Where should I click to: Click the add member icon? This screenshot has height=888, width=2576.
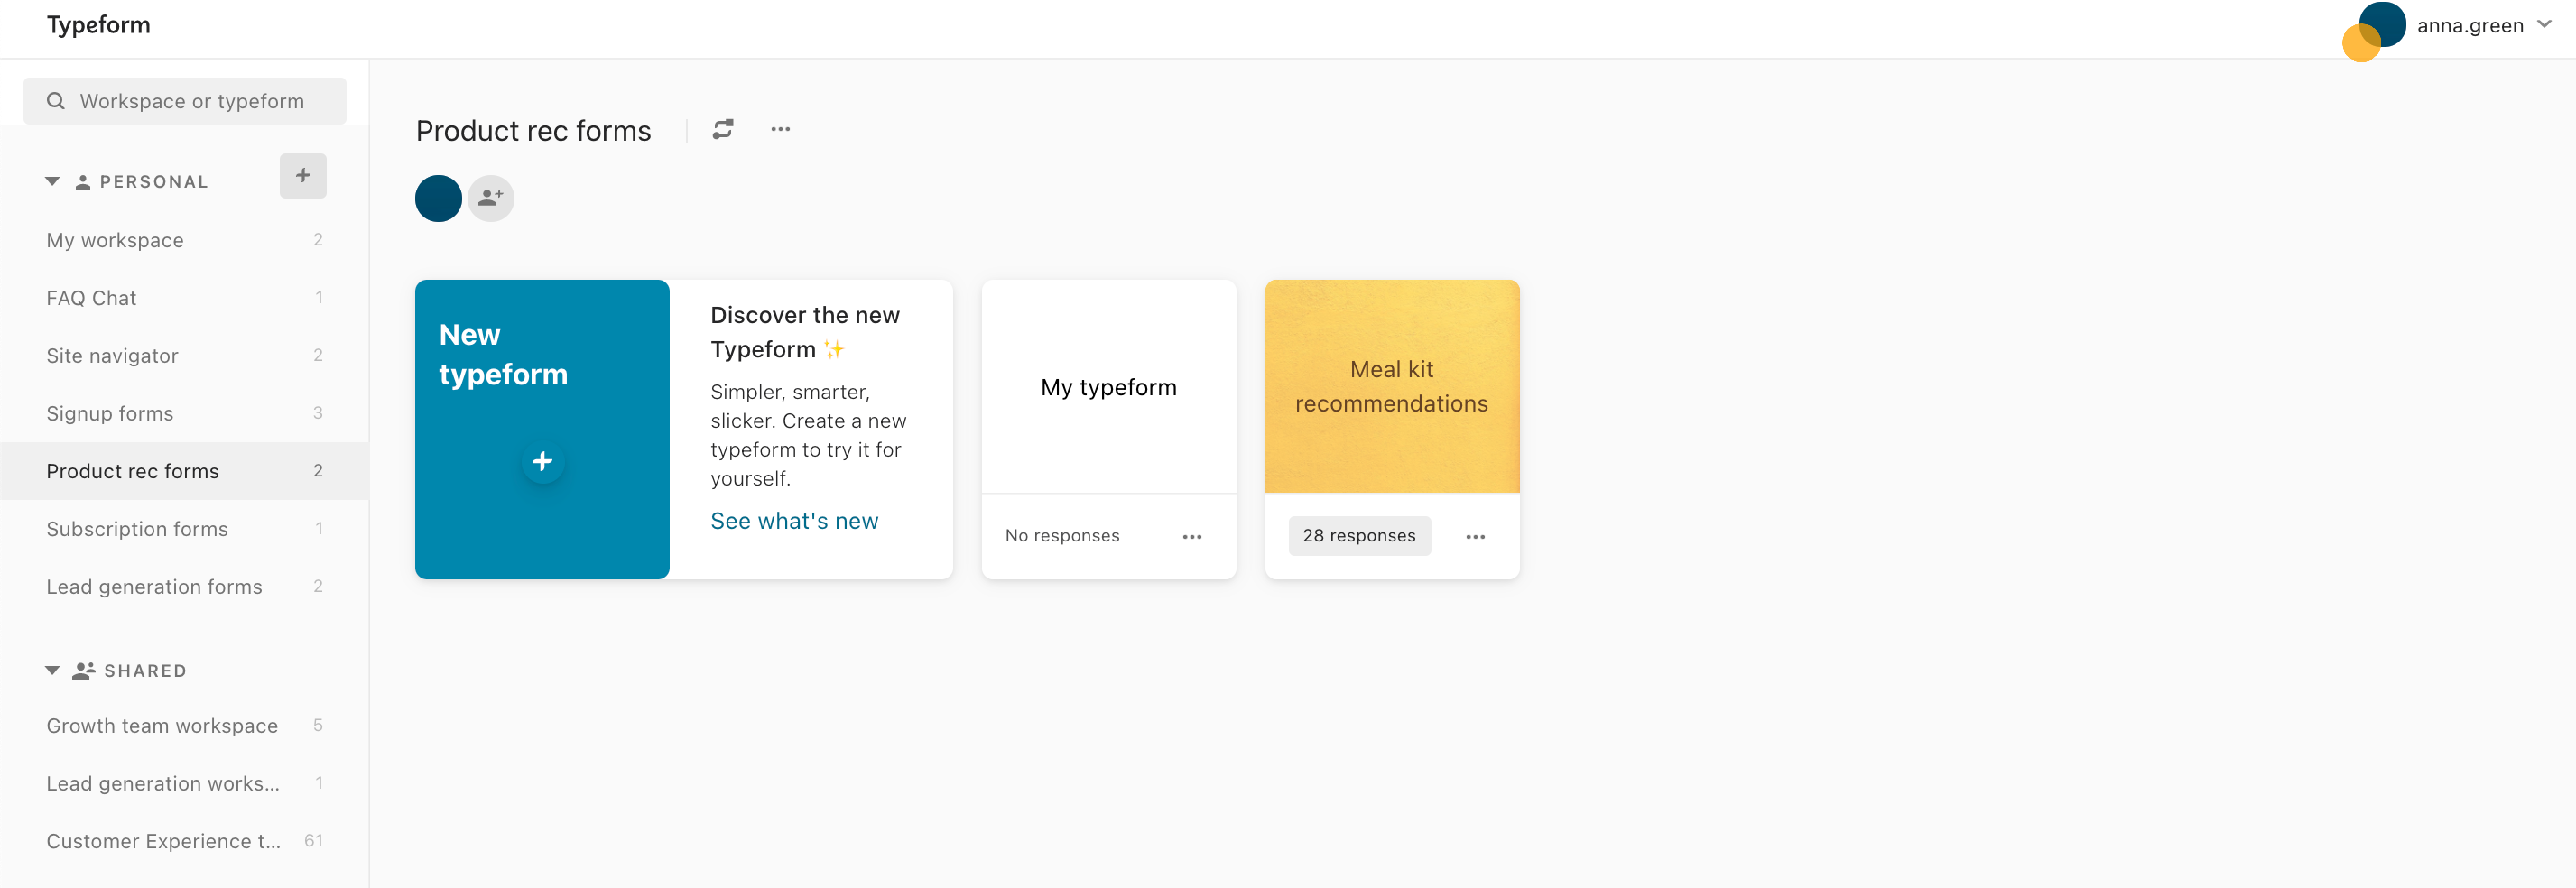(491, 198)
